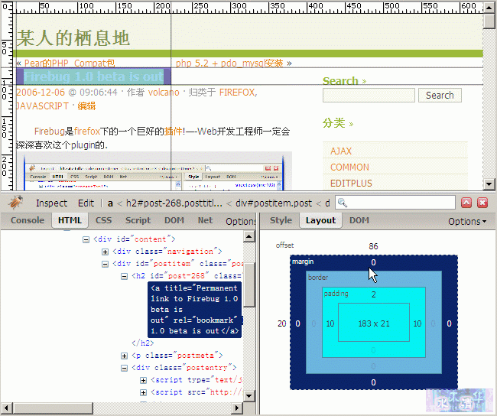Open the JAVASCRIPT category link

(43, 106)
